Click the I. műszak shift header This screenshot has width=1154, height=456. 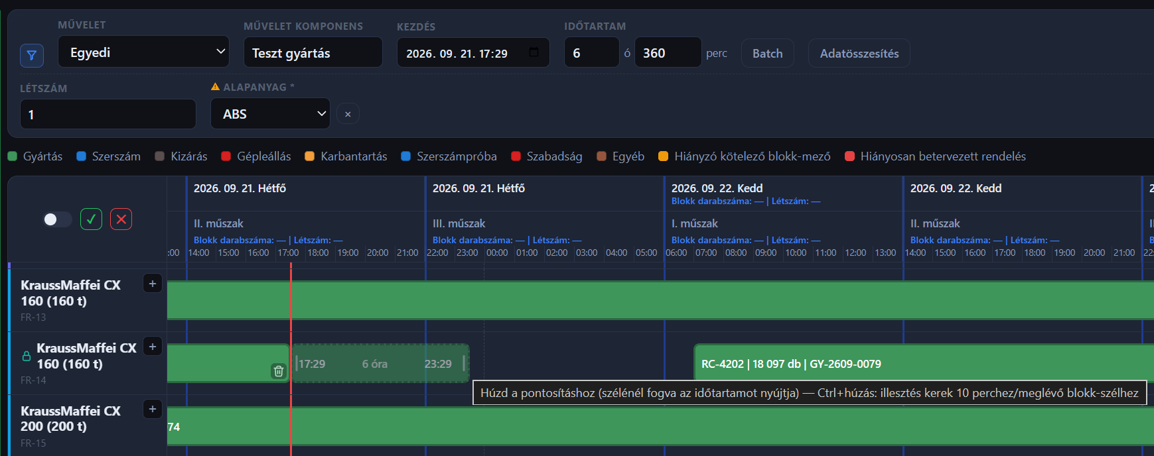[x=695, y=223]
